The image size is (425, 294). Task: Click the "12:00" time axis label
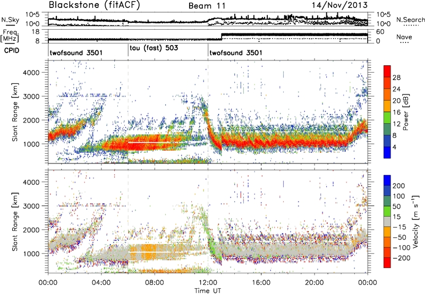click(x=208, y=283)
